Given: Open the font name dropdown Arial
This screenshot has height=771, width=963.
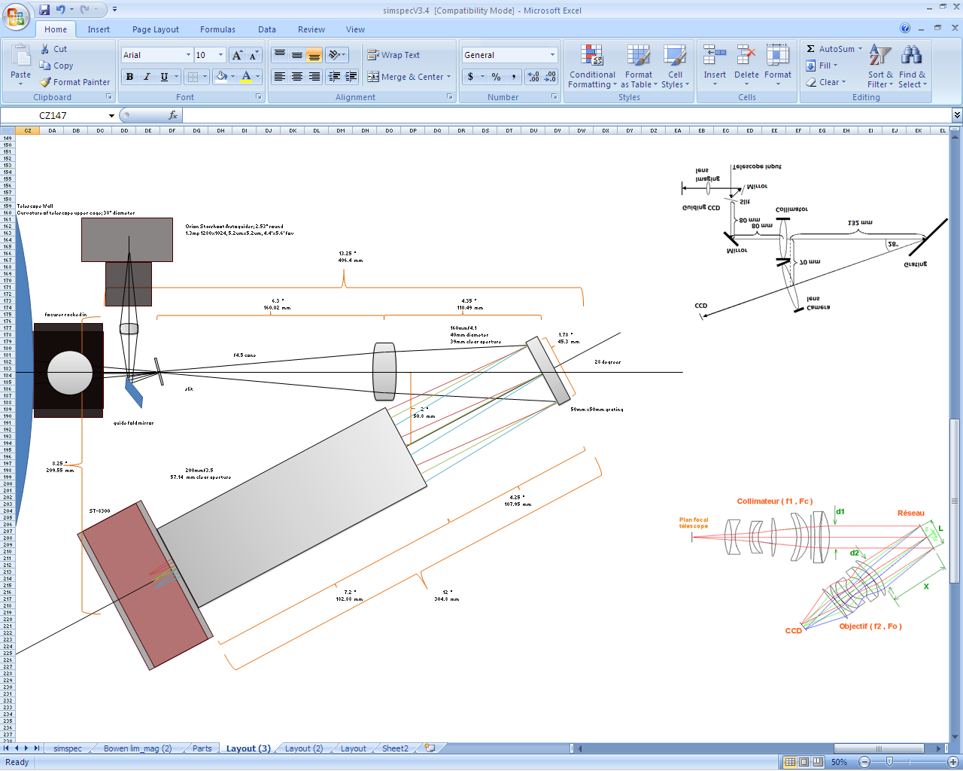Looking at the screenshot, I should point(188,55).
